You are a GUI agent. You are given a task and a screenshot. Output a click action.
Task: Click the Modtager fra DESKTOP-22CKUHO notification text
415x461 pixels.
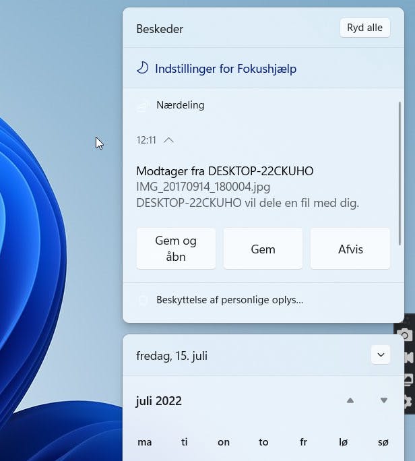coord(224,171)
